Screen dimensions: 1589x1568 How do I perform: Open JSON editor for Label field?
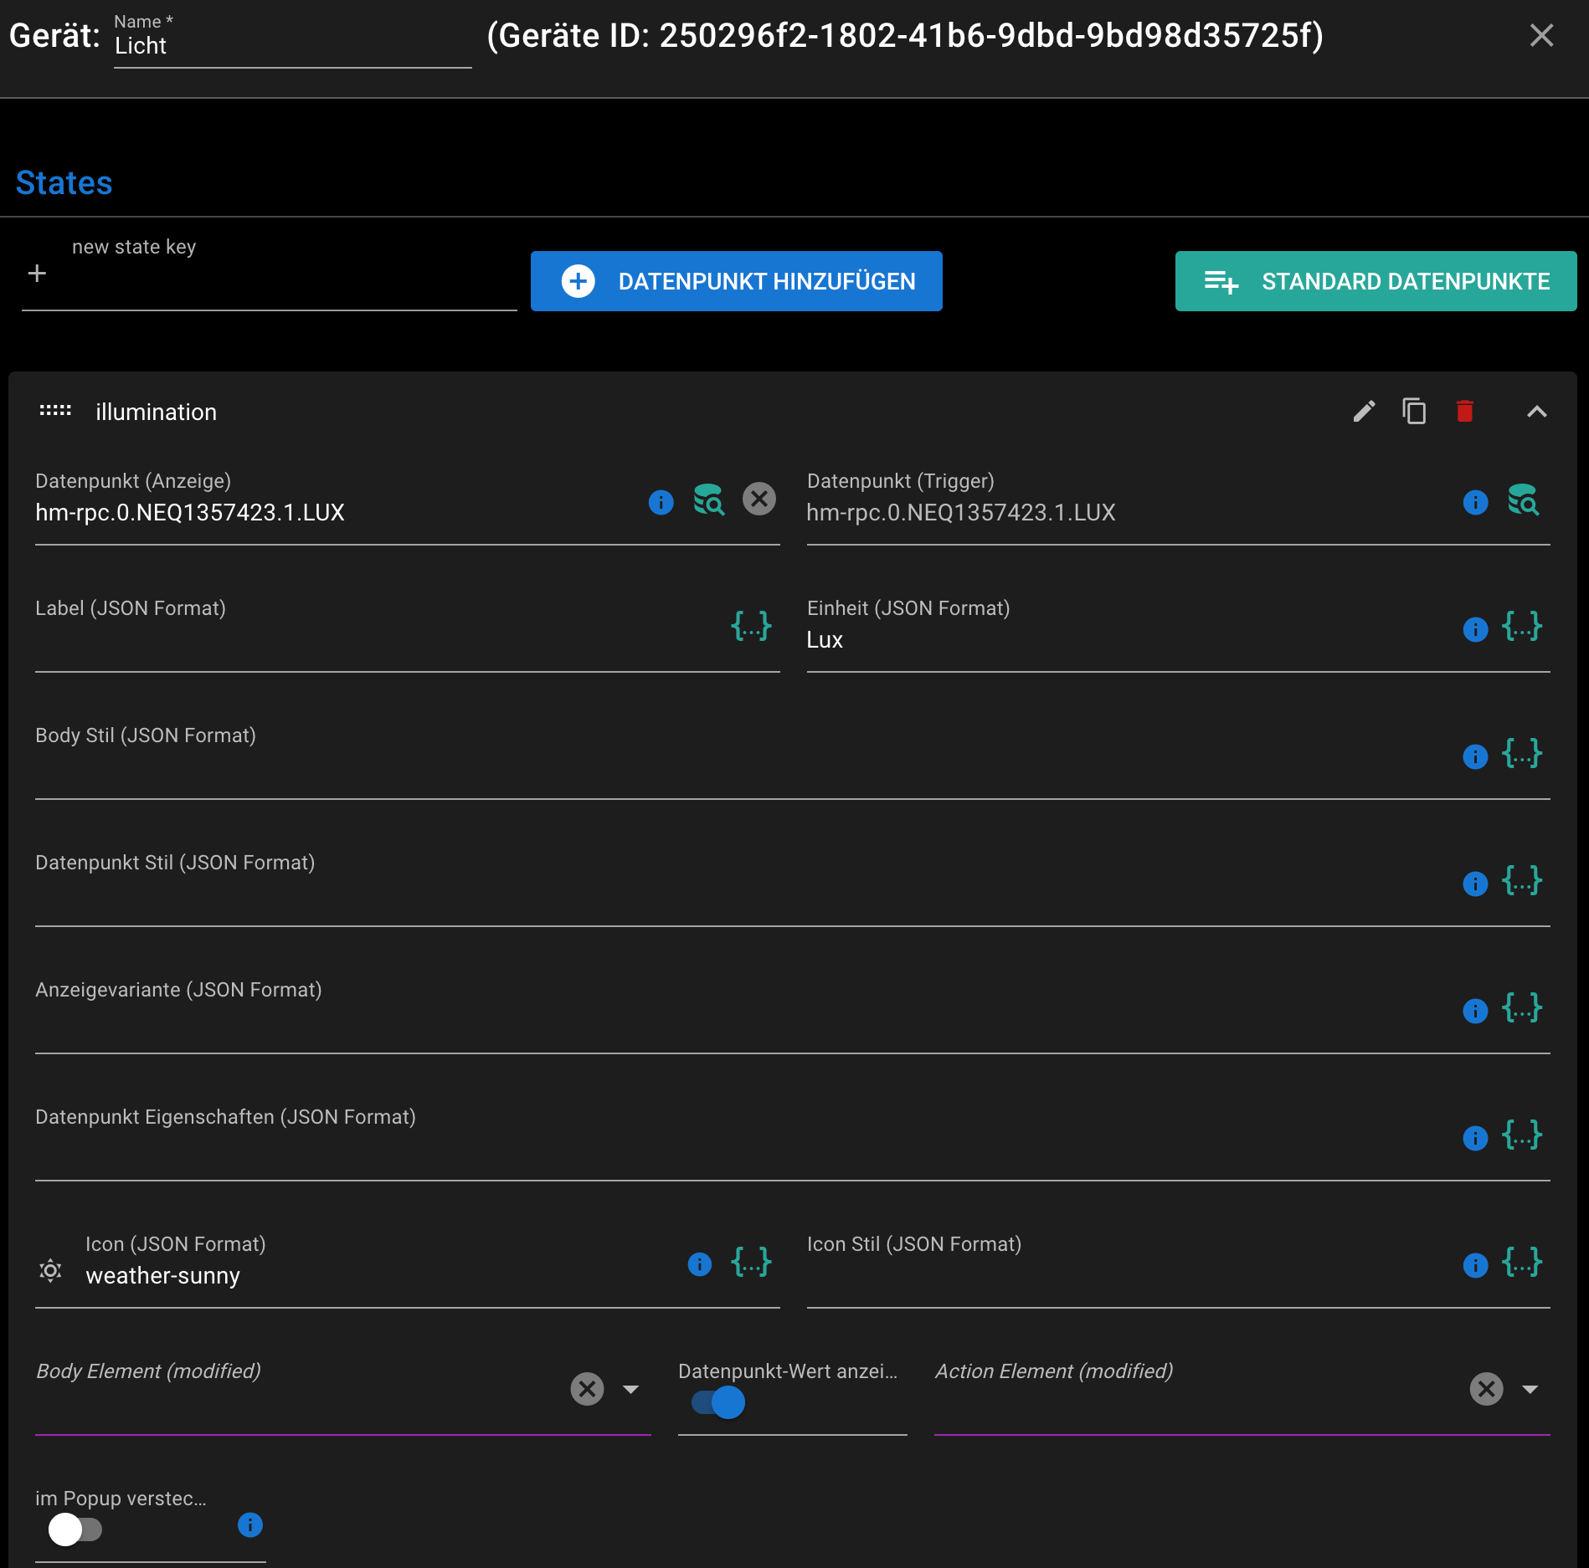point(751,626)
